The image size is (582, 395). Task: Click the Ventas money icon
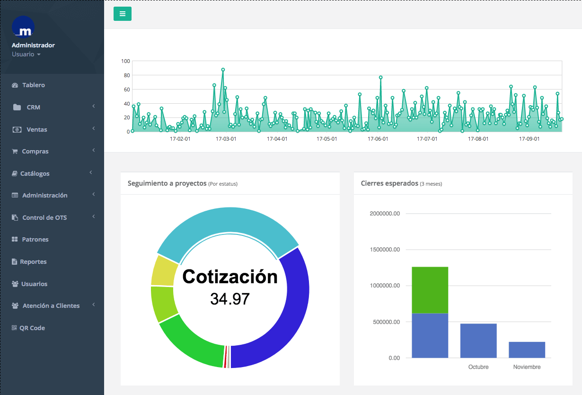pyautogui.click(x=17, y=129)
